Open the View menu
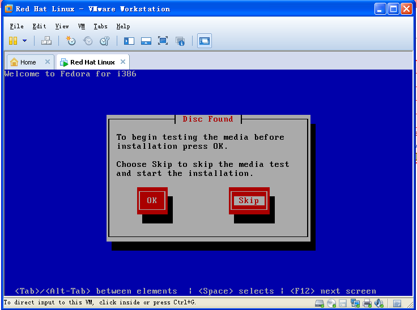417x310 pixels. coord(62,26)
